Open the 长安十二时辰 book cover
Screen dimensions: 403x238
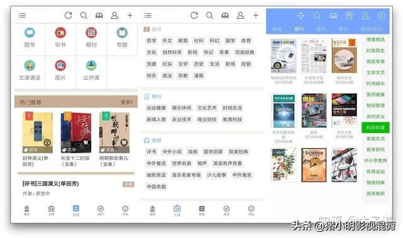click(76, 133)
